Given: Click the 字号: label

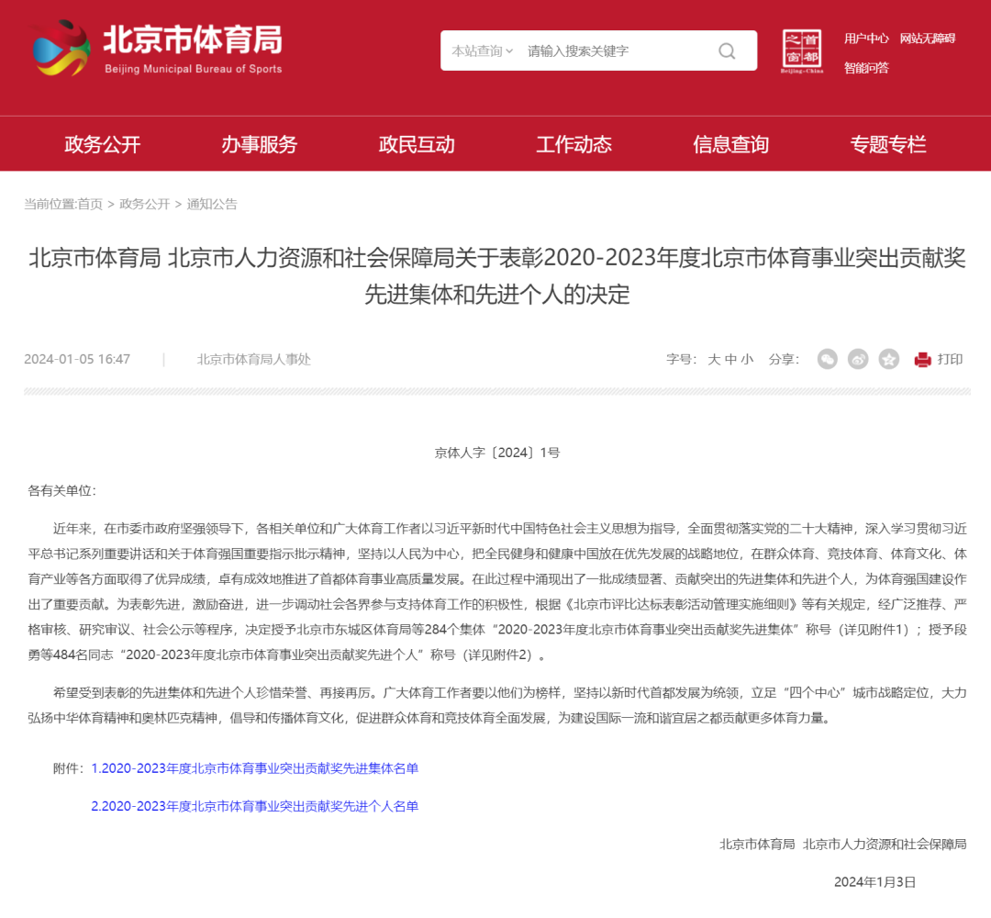Looking at the screenshot, I should coord(681,360).
